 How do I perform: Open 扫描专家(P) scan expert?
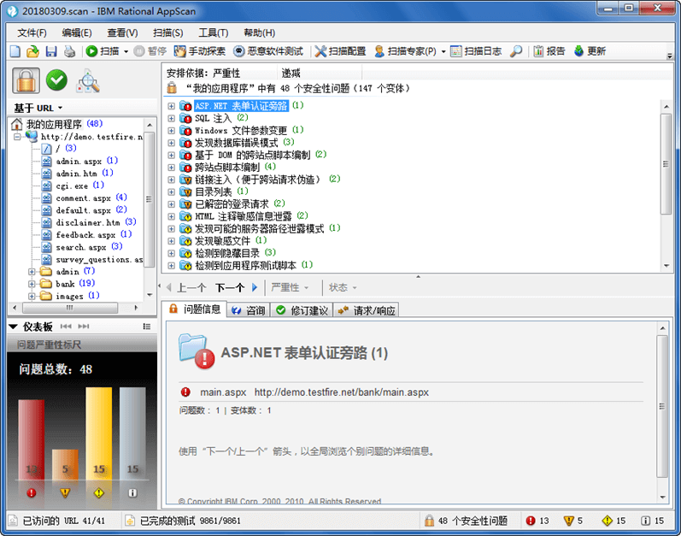406,51
